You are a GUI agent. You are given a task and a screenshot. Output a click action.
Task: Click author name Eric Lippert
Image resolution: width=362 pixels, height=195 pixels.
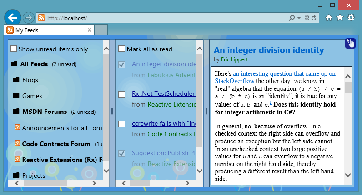pos(234,59)
